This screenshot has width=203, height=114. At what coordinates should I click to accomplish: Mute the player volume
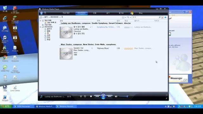pyautogui.click(x=116, y=96)
